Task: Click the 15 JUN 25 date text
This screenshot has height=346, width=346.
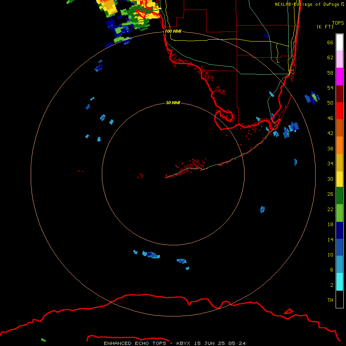Action: click(210, 343)
